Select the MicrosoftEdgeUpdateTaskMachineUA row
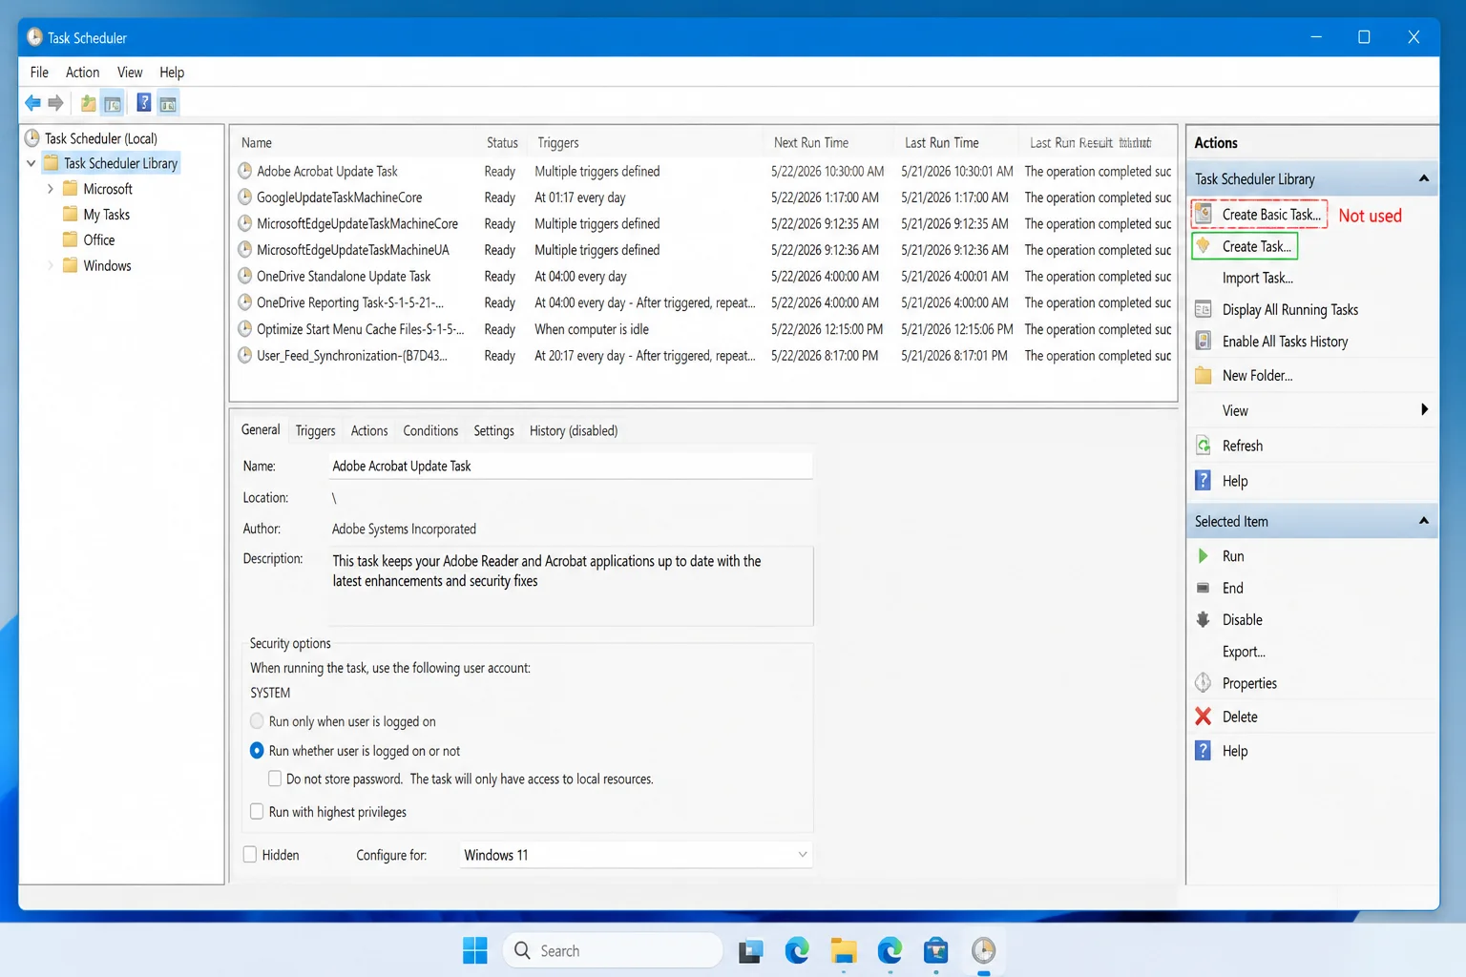This screenshot has height=977, width=1466. click(x=703, y=250)
